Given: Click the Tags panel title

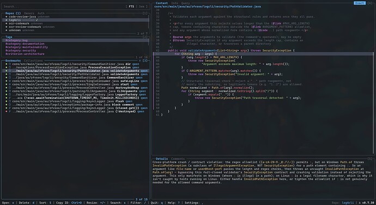Looking at the screenshot, I should (x=9, y=37).
